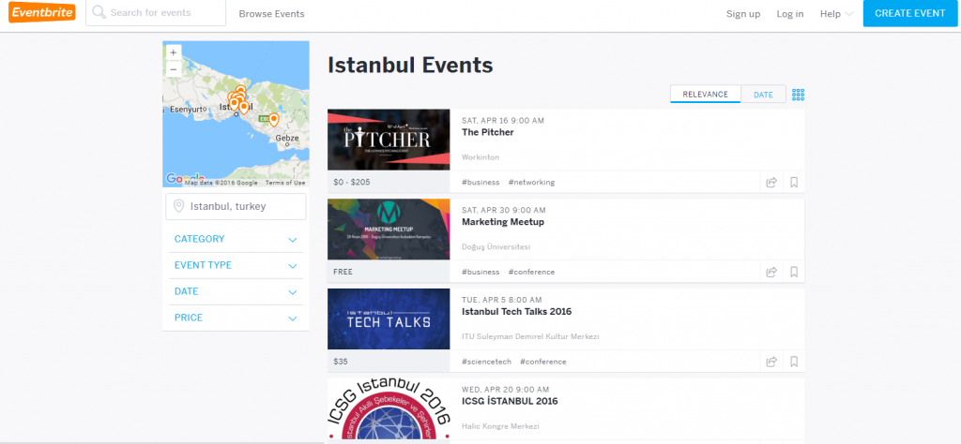The height and width of the screenshot is (444, 961).
Task: Open ICSG Istanbul 2016 thumbnail image
Action: pos(389,409)
